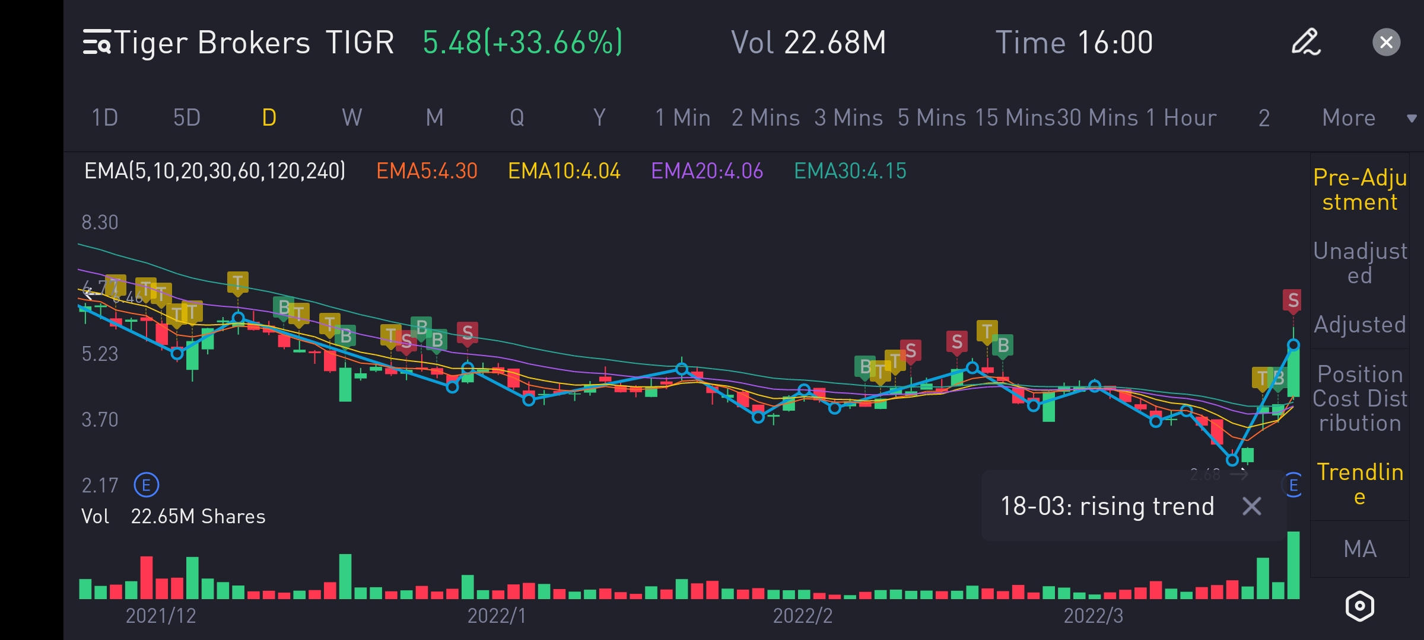Toggle the Trendline overlay

pyautogui.click(x=1359, y=484)
